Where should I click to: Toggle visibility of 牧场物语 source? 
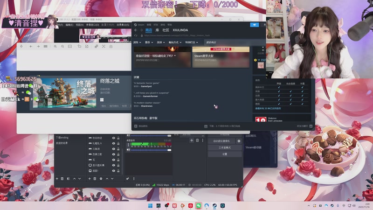tap(113, 138)
